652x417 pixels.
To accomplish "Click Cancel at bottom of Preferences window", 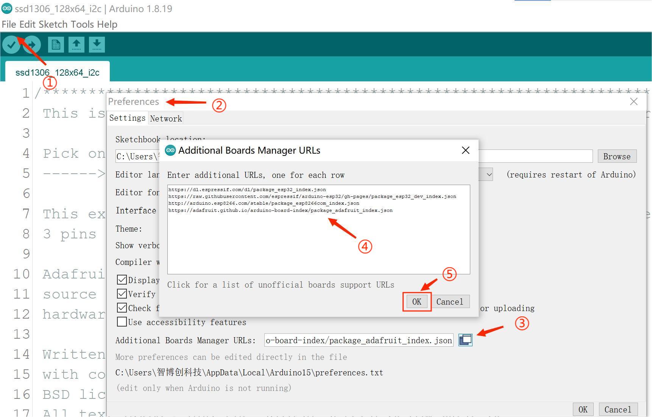I will coord(618,409).
